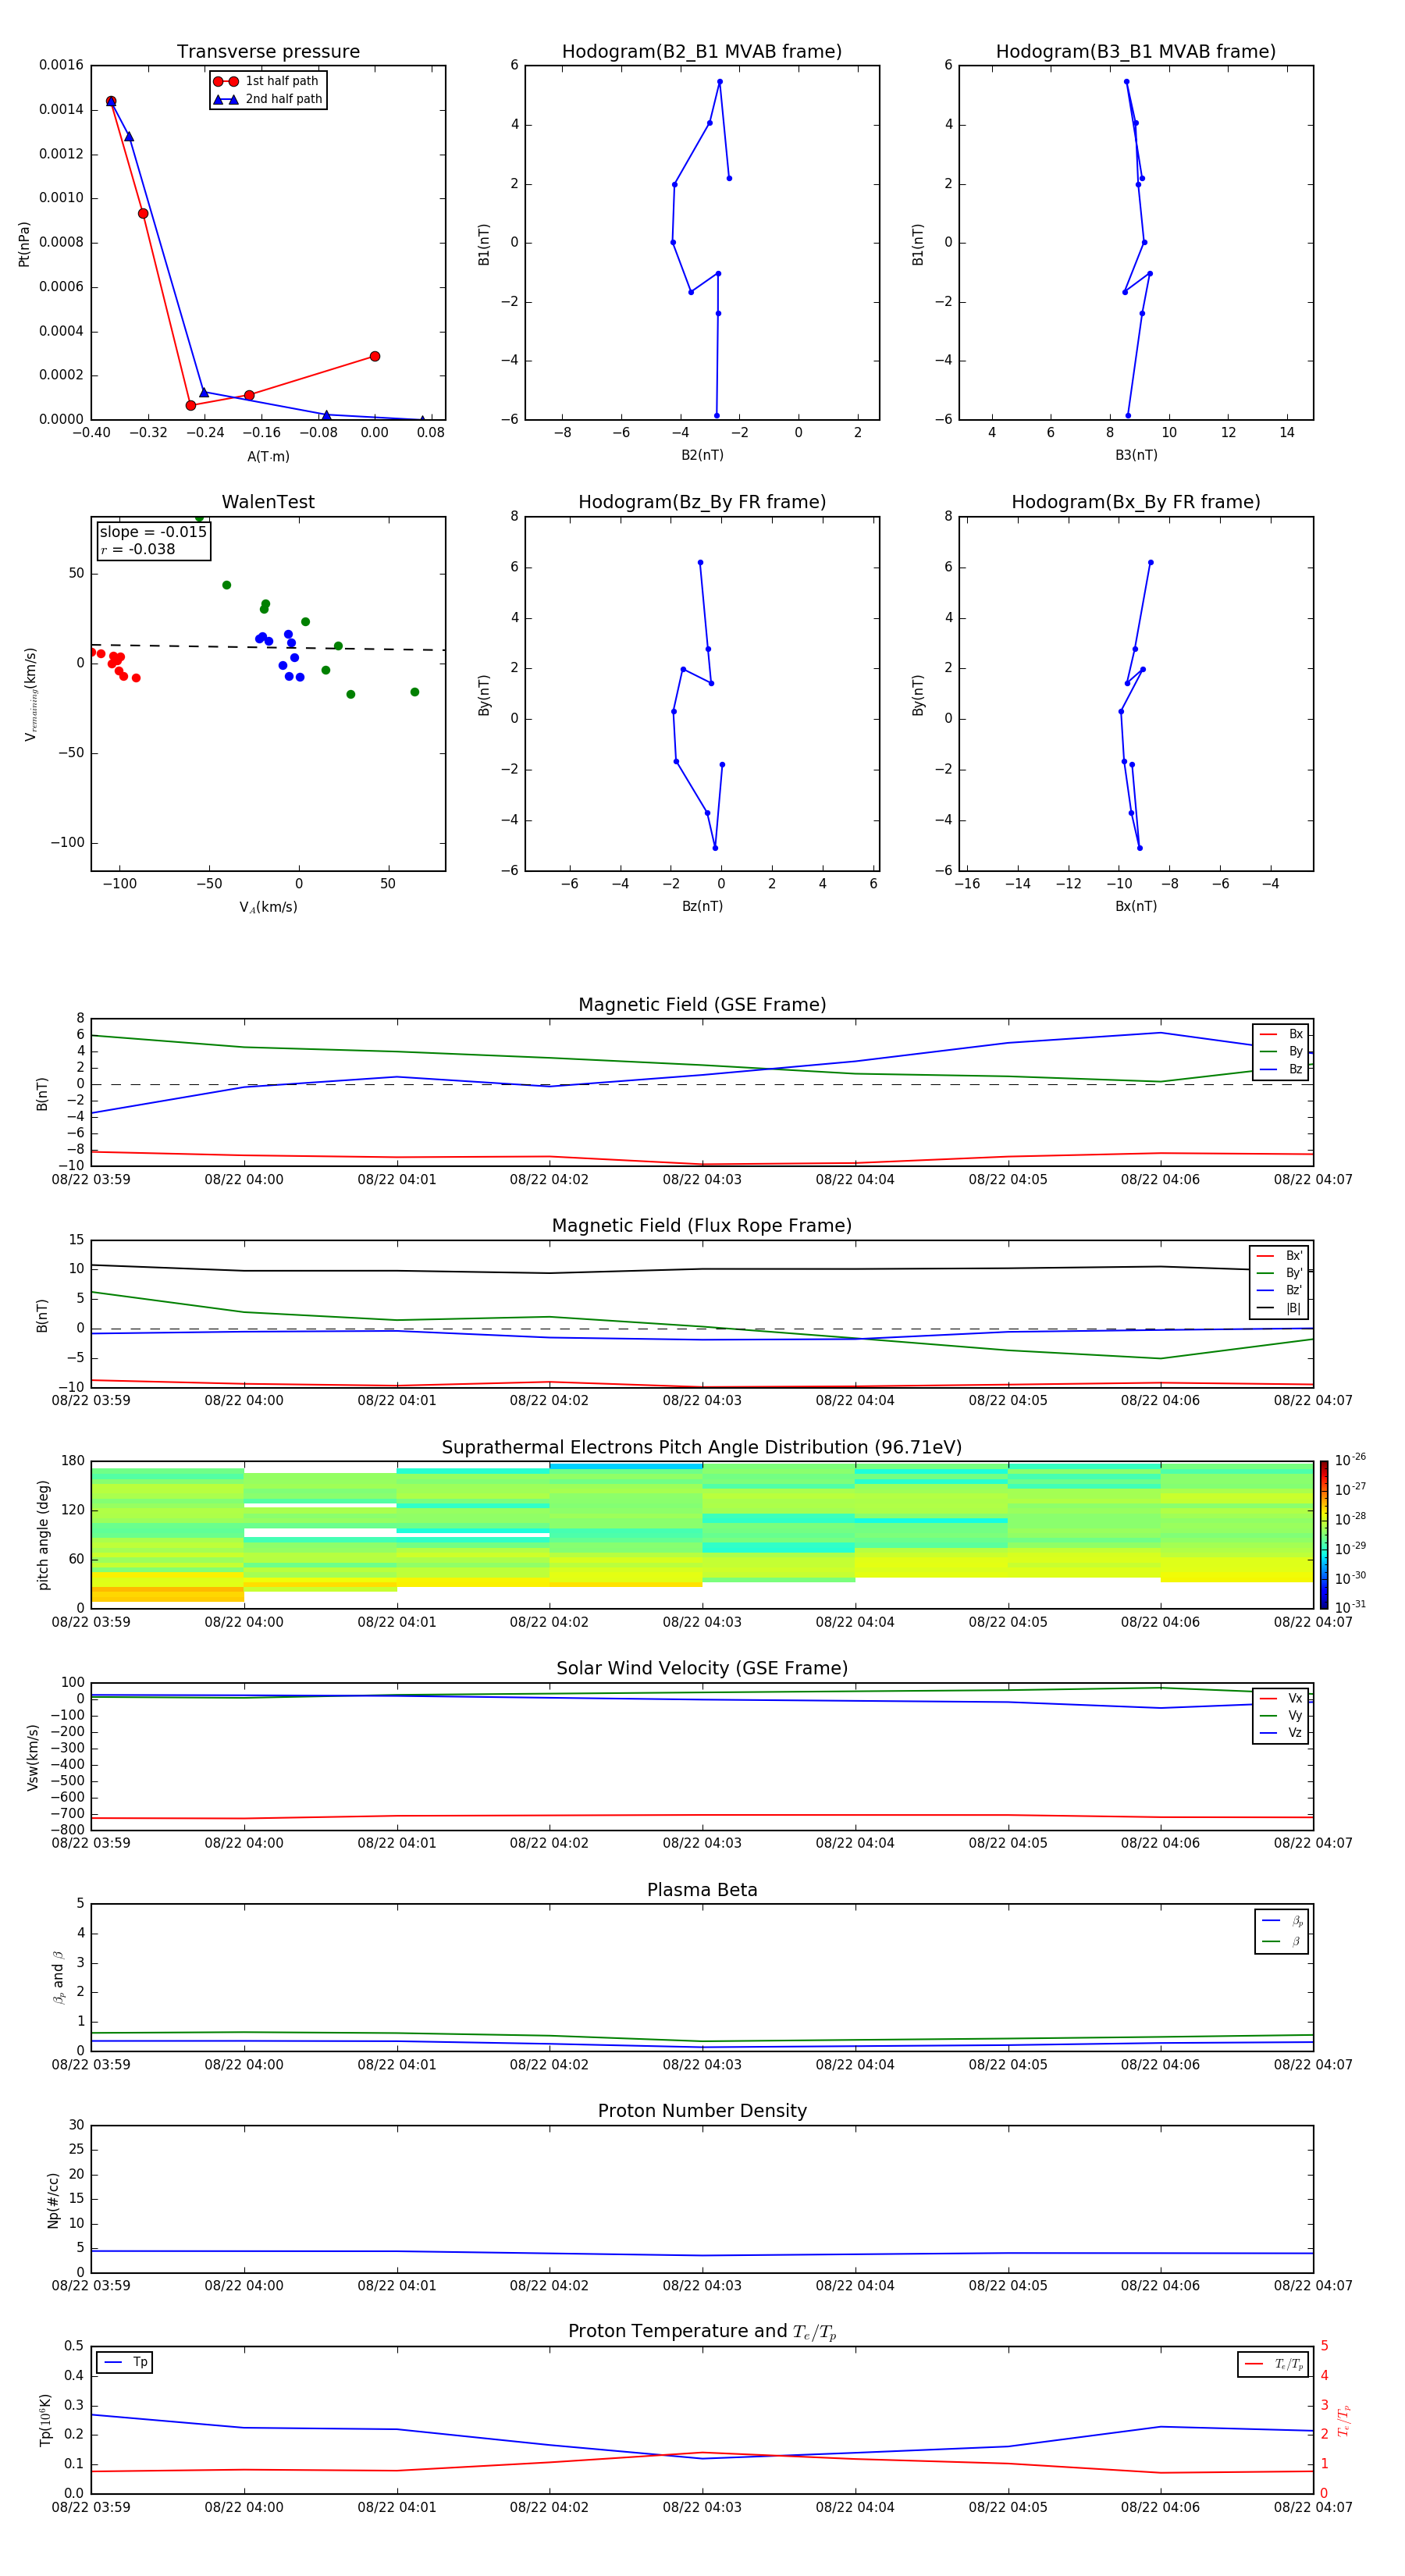Click the 'VA(km/s)' x-axis label
1405x2576 pixels.
click(x=268, y=907)
